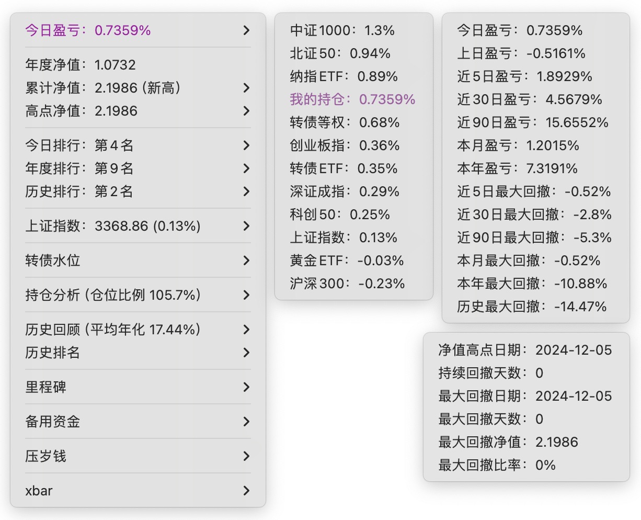Click chevron beside 历史排行 第2名
This screenshot has width=641, height=520.
(x=246, y=191)
